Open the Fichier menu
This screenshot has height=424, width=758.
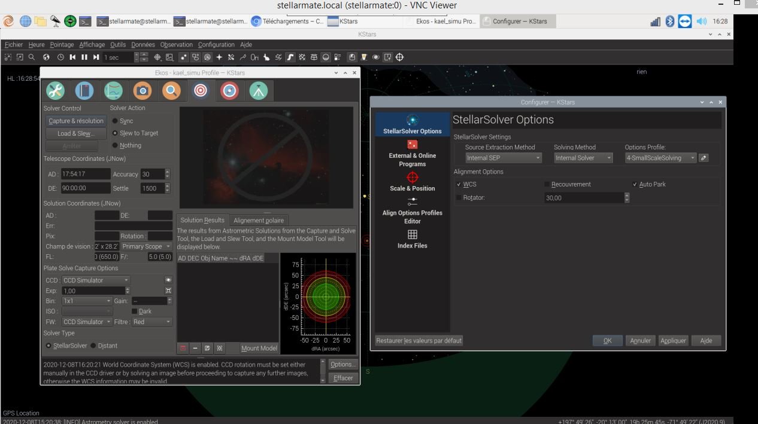[14, 44]
